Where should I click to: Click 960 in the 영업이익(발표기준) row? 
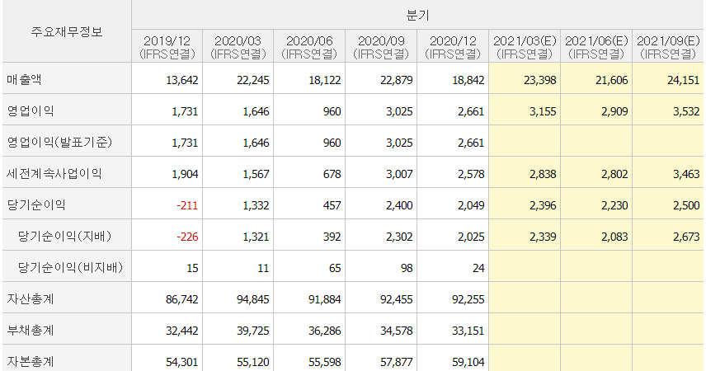pyautogui.click(x=332, y=143)
